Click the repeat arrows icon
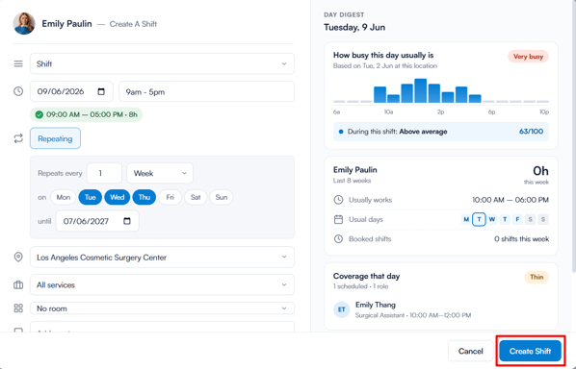Image resolution: width=576 pixels, height=369 pixels. click(18, 138)
